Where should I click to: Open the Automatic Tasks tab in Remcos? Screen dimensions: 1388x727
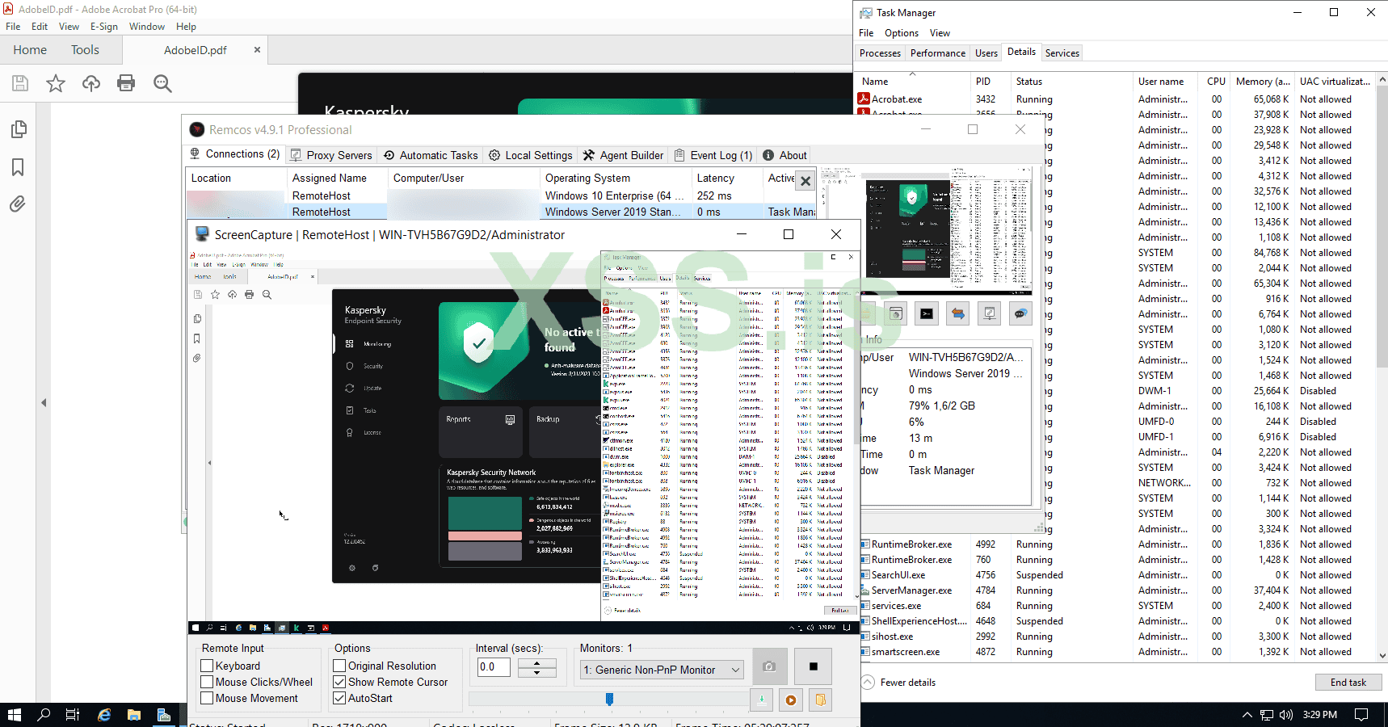tap(431, 155)
